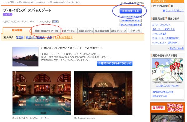Click the この宿をクリップする button

pyautogui.click(x=131, y=21)
